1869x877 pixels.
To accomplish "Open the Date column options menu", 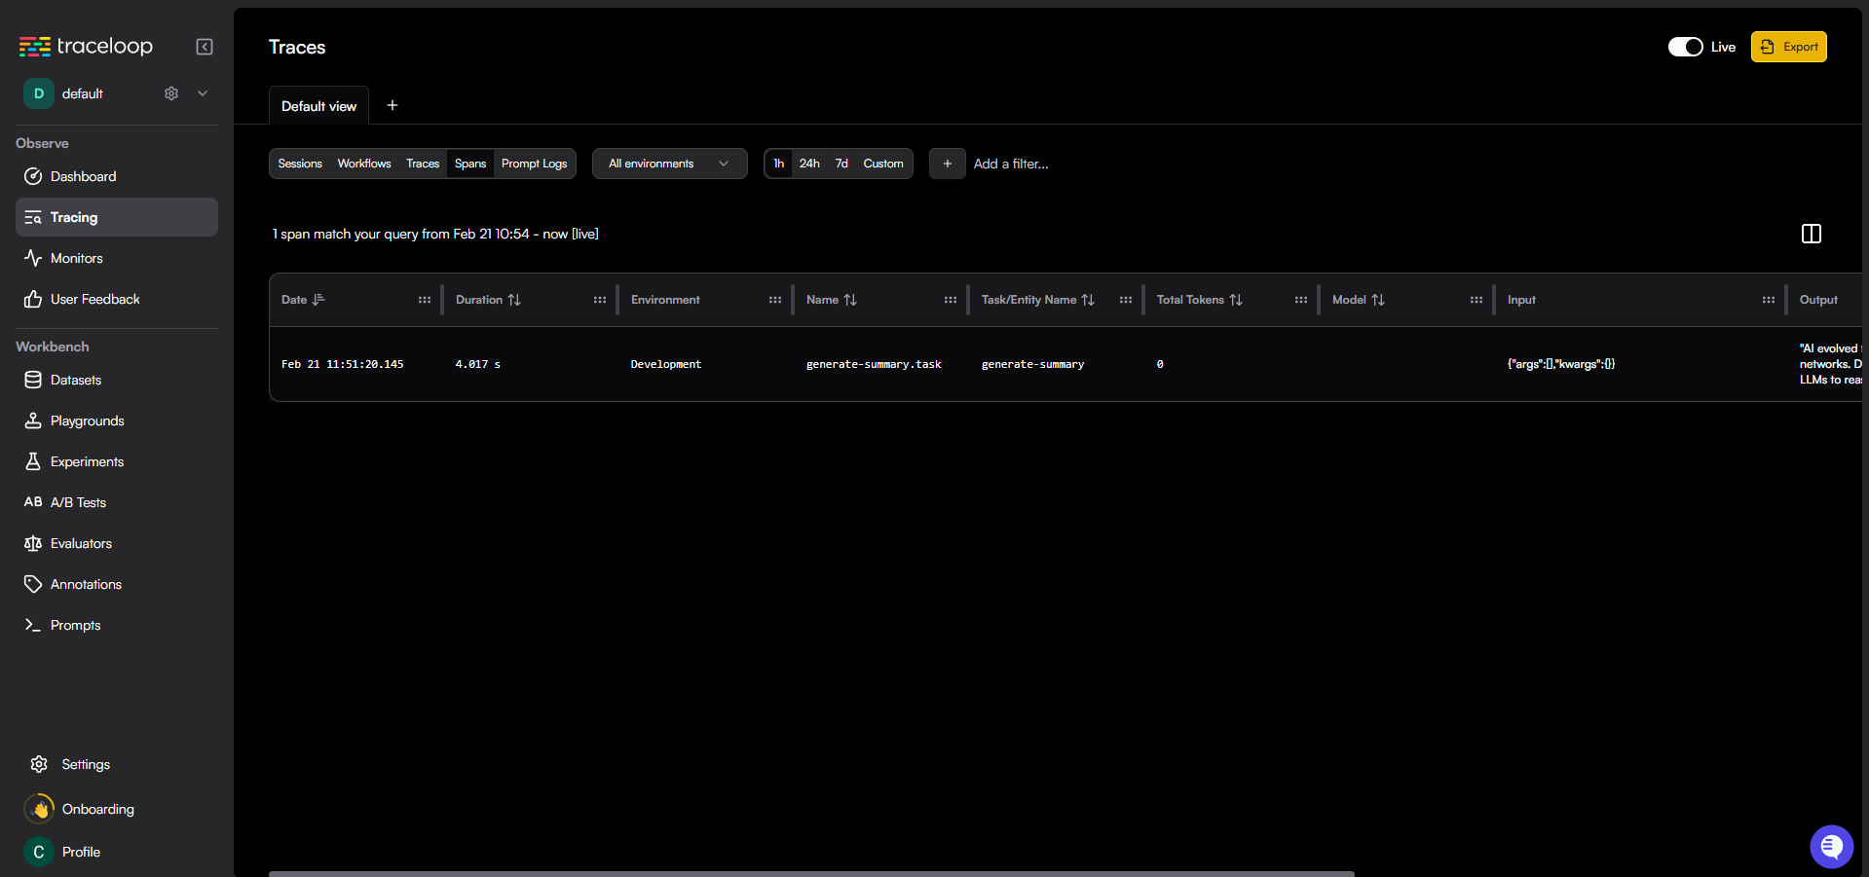I will pos(424,300).
